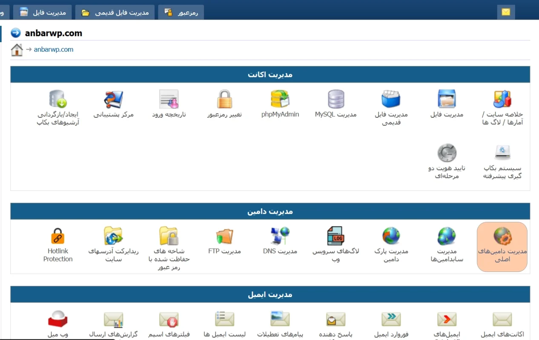Open Hotlink Protection icon
Viewport: 539px width, 340px height.
click(58, 236)
